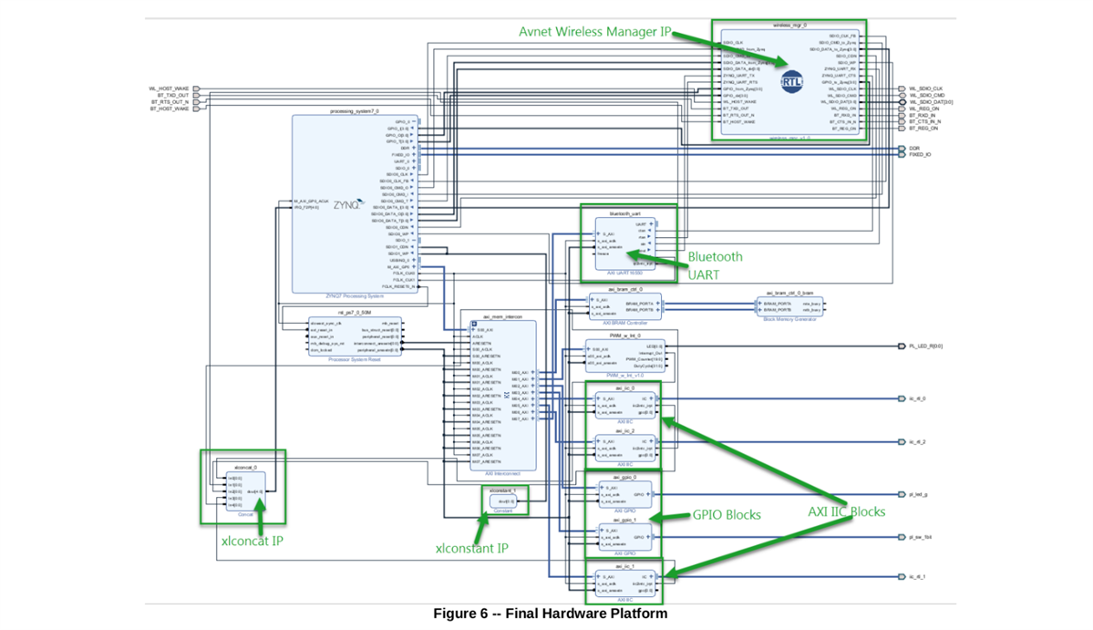Click the 'AXI Interconnect' label text
This screenshot has height=630, width=1093.
pyautogui.click(x=503, y=474)
